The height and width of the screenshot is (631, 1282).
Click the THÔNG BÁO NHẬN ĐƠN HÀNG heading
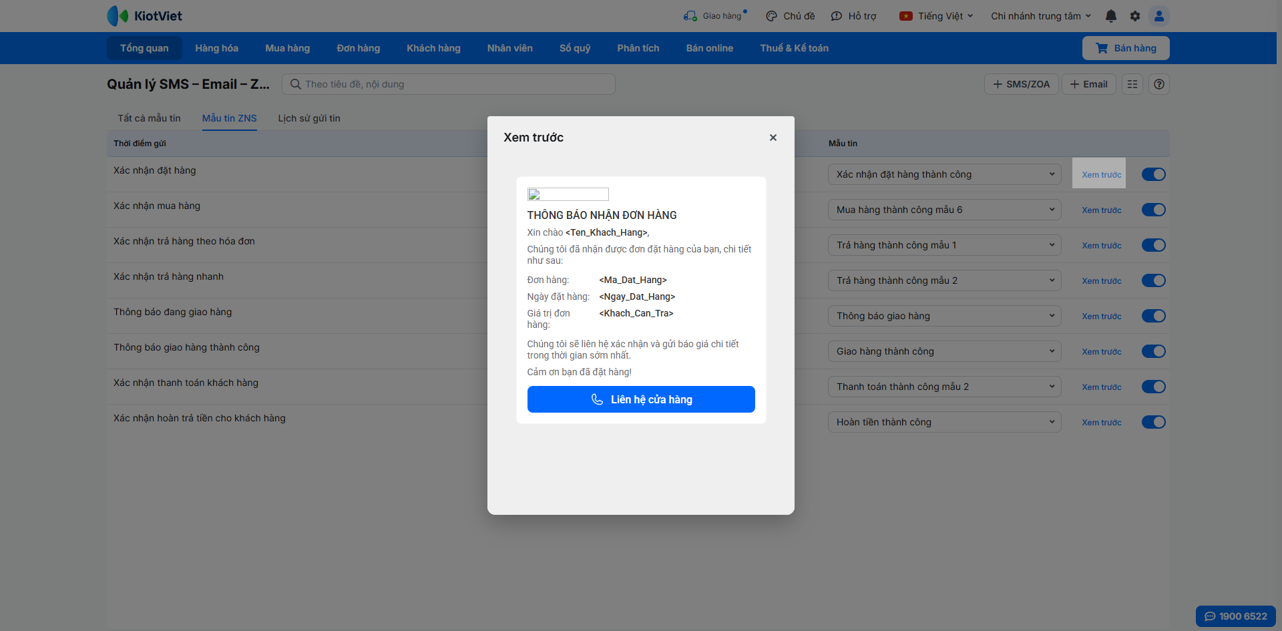tap(602, 215)
